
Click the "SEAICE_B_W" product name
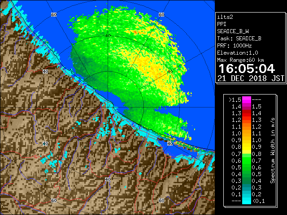233,31
